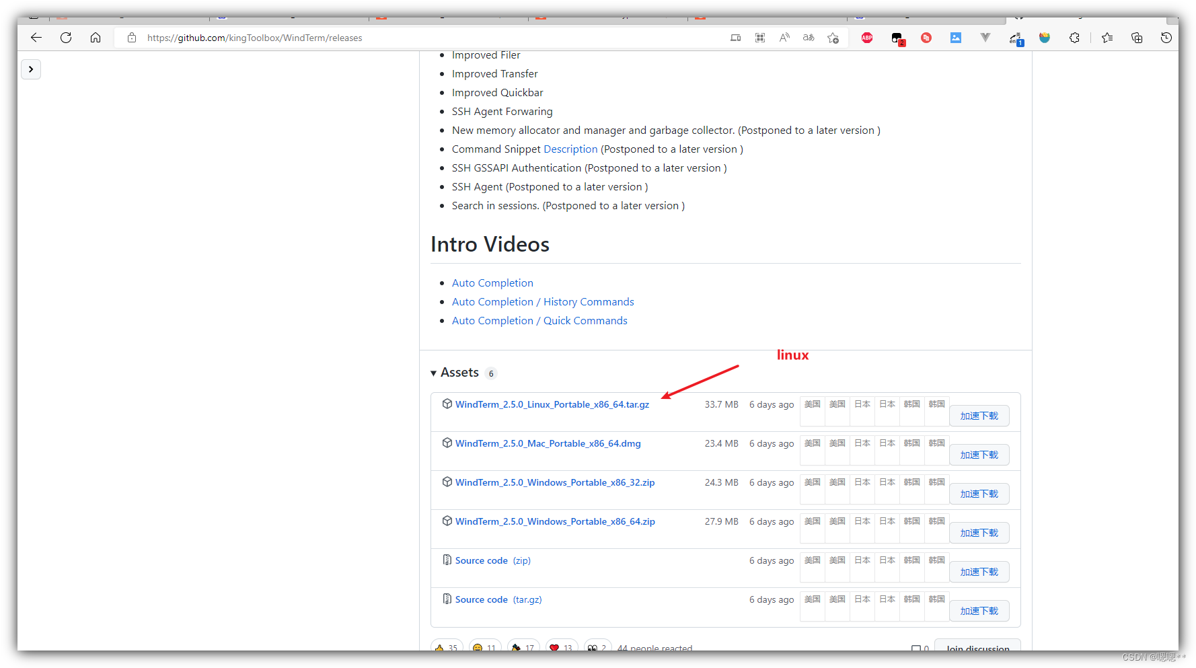Click the 33.7 MB size text
Screen dimensions: 1196x668
pyautogui.click(x=722, y=404)
